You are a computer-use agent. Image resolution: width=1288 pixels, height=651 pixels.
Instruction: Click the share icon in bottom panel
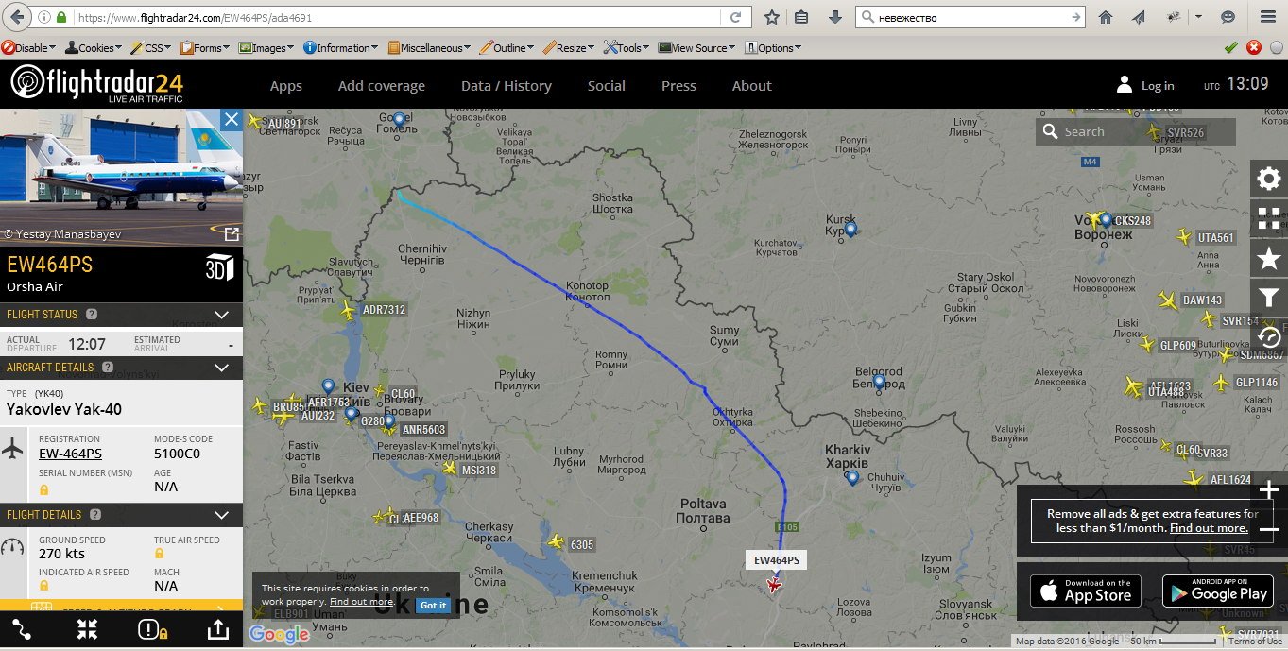tap(217, 630)
